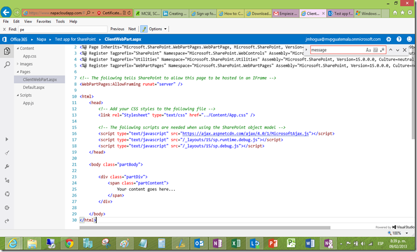
Task: Open the Tools menu
Action: (60, 21)
